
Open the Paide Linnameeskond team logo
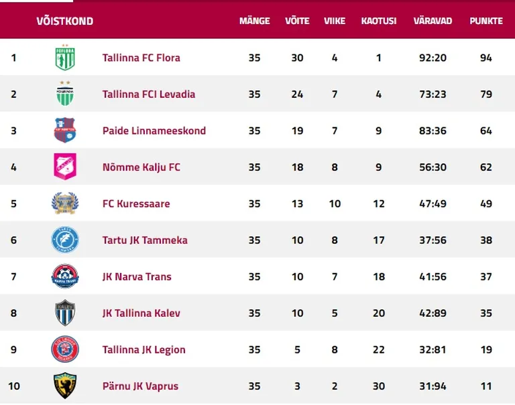(x=65, y=130)
